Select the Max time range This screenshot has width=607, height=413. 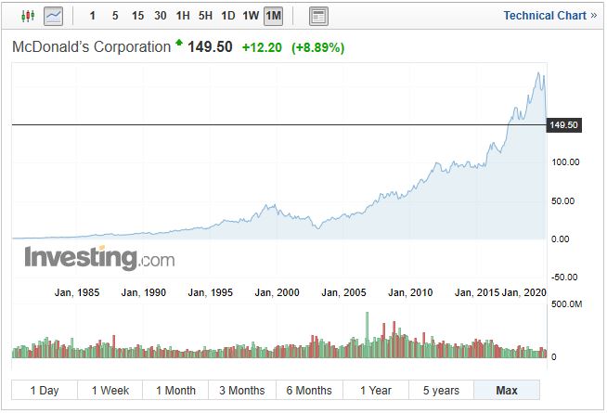pyautogui.click(x=507, y=390)
